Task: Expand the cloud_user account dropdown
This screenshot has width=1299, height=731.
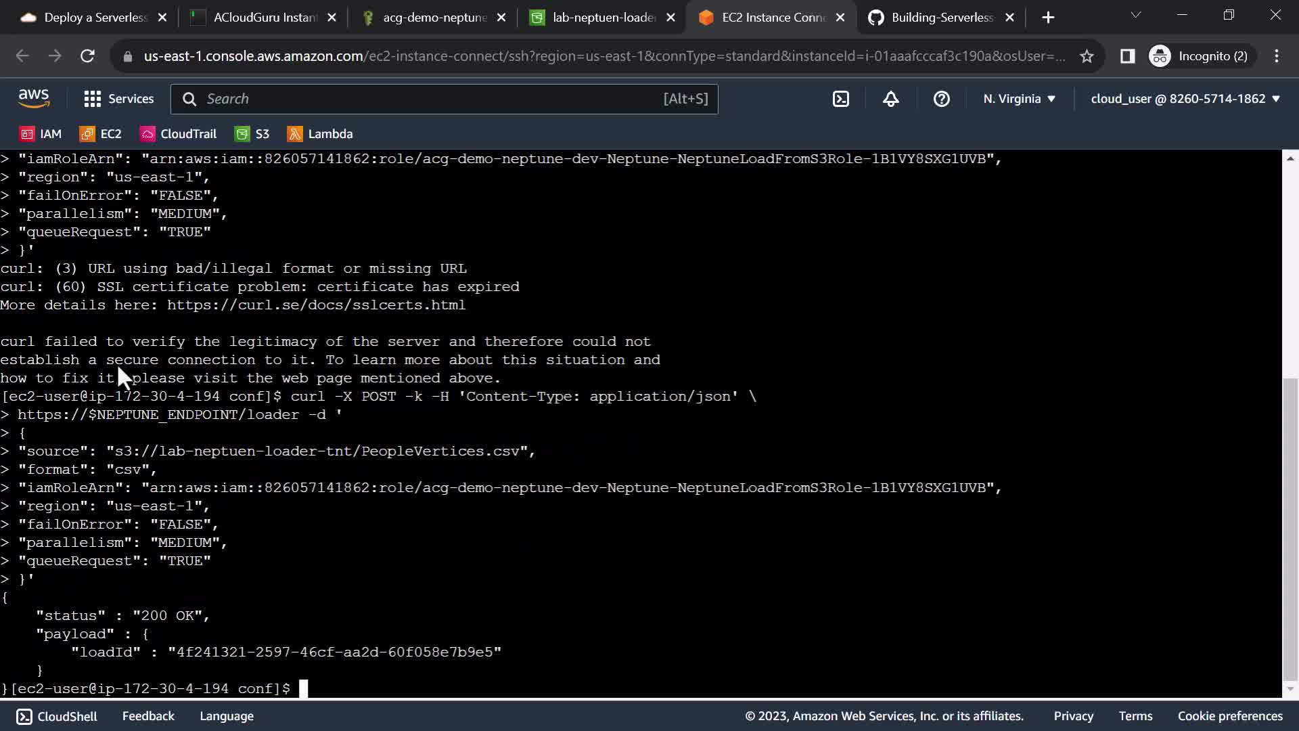Action: tap(1185, 99)
